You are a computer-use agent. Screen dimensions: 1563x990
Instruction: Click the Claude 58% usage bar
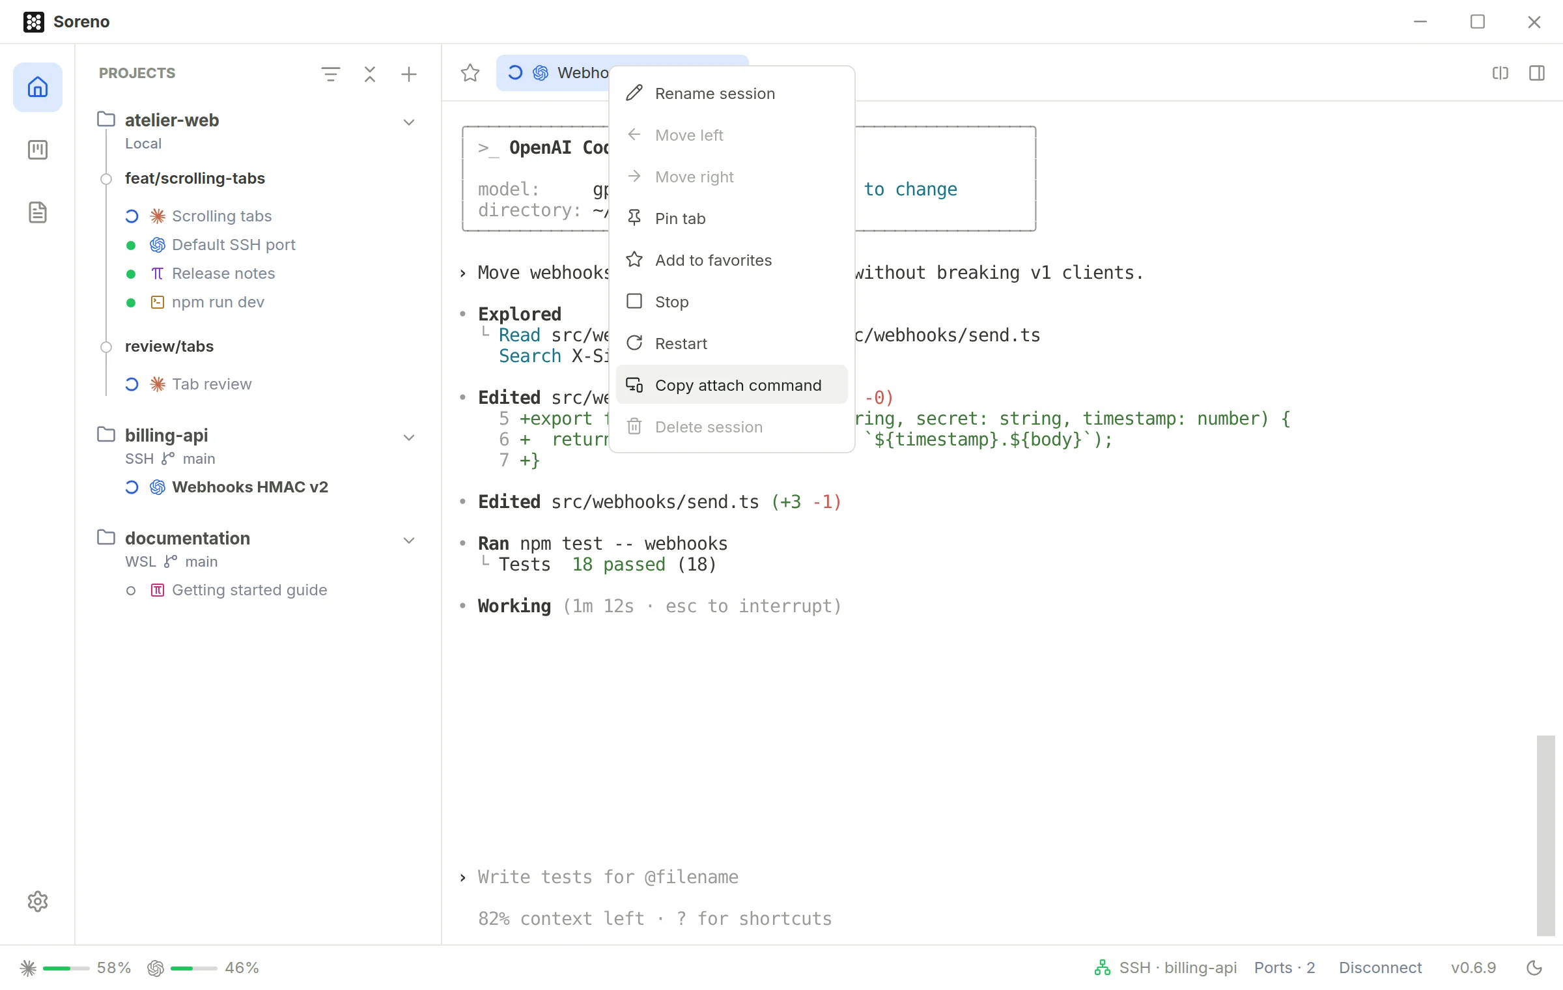(x=66, y=969)
